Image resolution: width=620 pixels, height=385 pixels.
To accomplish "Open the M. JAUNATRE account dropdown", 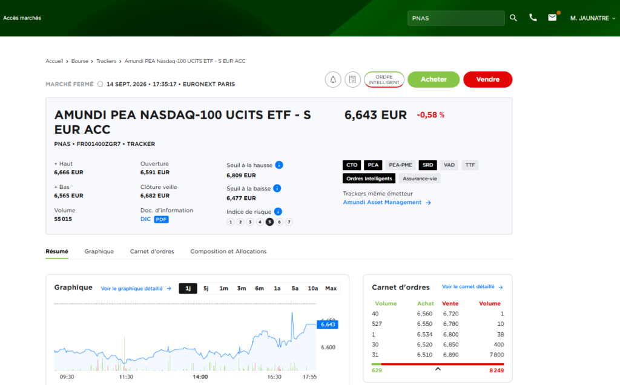I will [x=592, y=18].
